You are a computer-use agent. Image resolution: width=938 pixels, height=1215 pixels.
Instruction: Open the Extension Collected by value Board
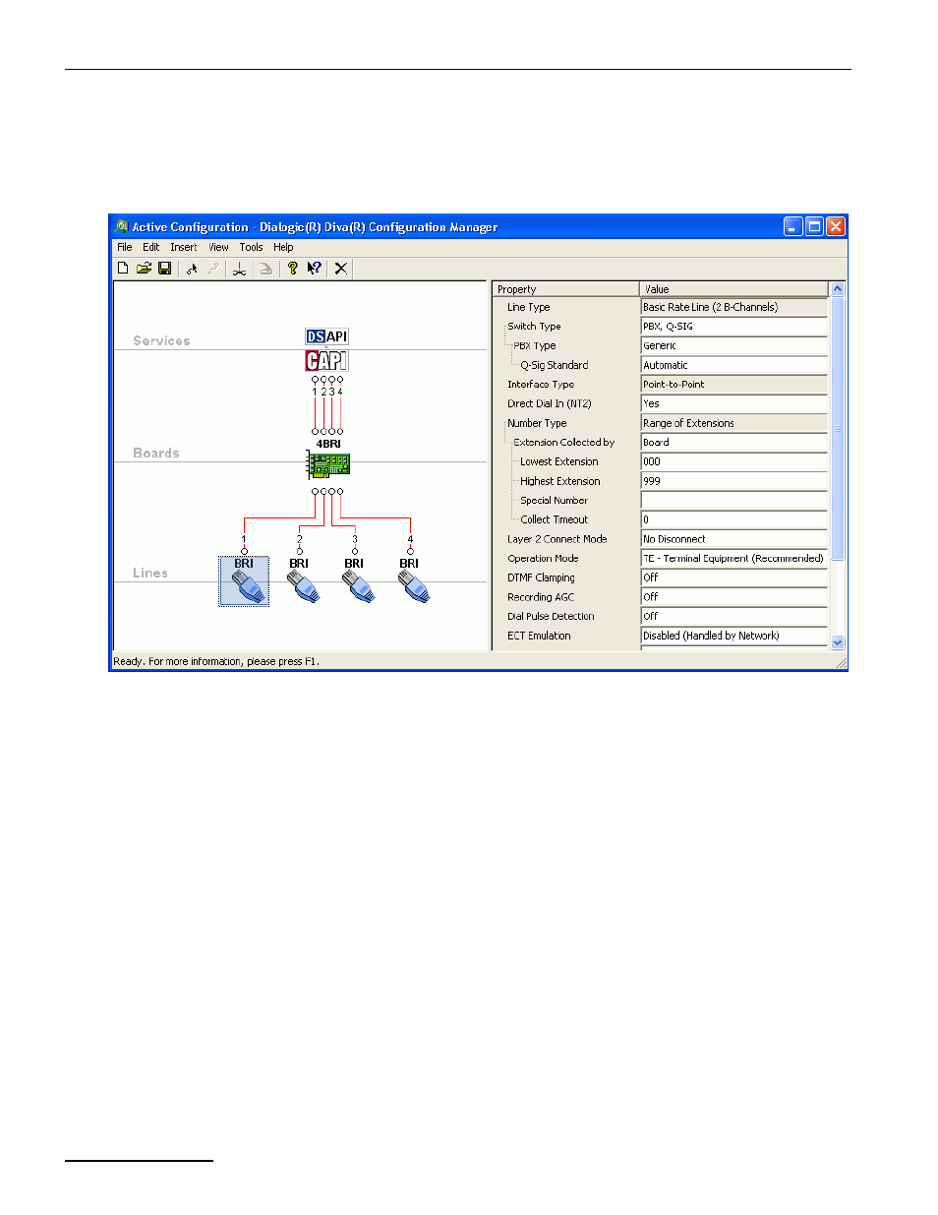click(733, 443)
